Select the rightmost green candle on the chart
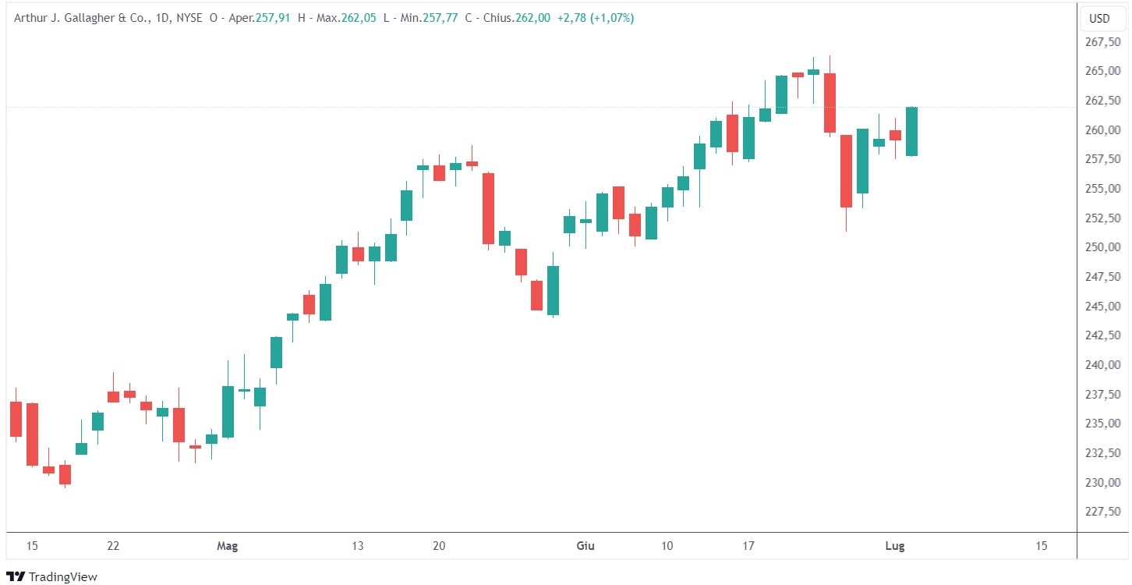The height and width of the screenshot is (585, 1132). pos(911,132)
